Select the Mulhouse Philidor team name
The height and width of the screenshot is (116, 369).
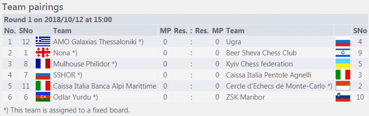[x=85, y=64]
